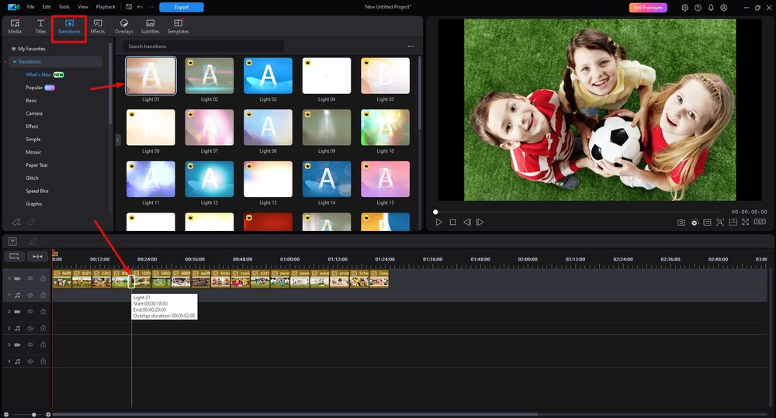Click the undo arrow icon

tap(139, 7)
